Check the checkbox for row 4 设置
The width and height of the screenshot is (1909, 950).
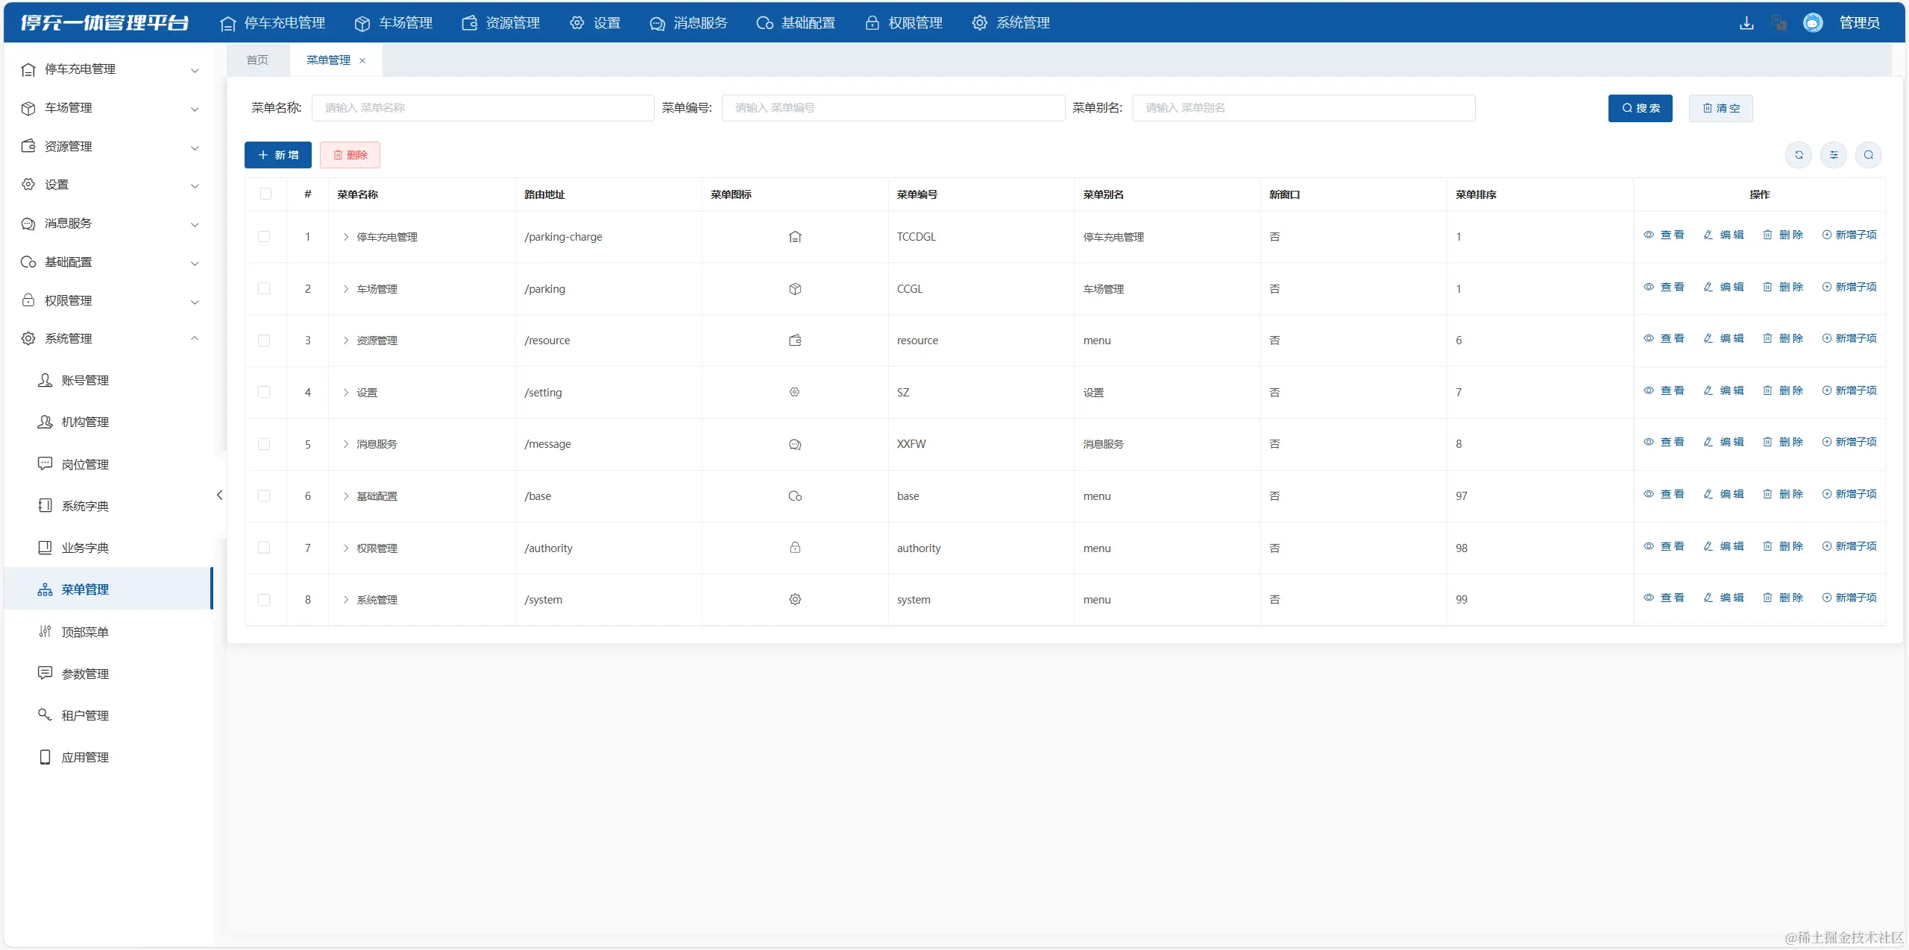tap(264, 392)
